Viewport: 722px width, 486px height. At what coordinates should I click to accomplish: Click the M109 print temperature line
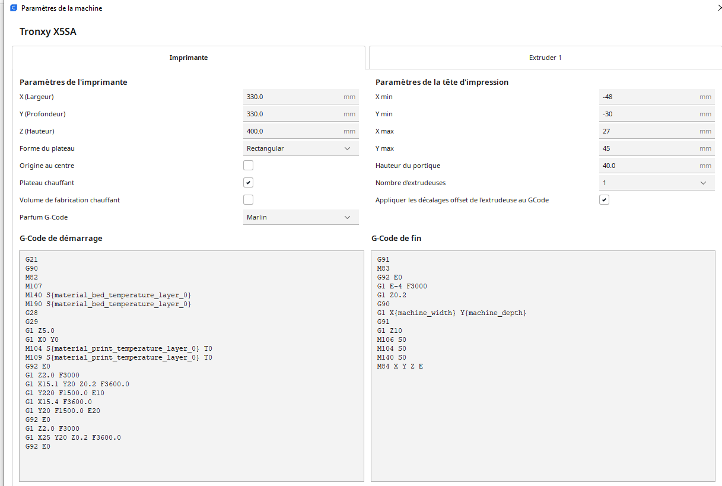[x=119, y=357]
